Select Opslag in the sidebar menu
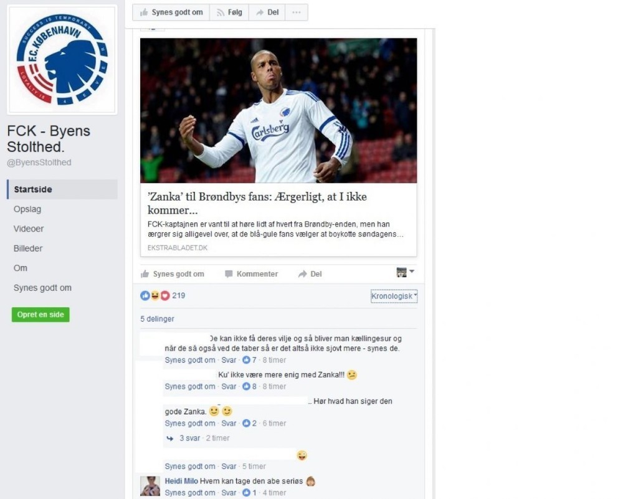This screenshot has width=623, height=499. point(27,209)
